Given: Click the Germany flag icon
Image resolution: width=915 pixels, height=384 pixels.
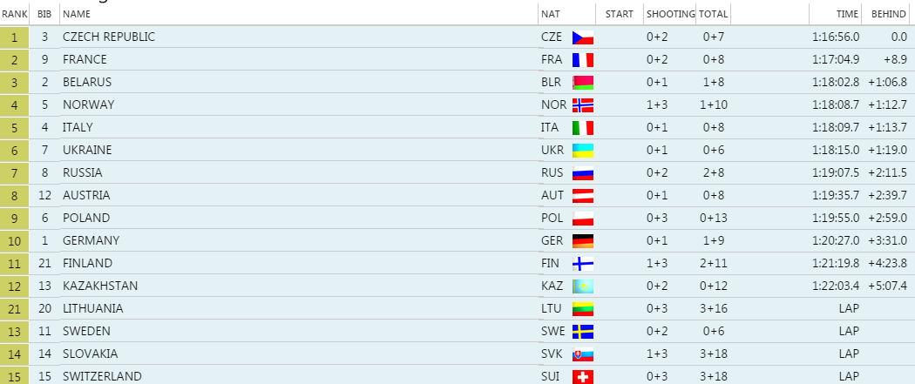Looking at the screenshot, I should click(582, 241).
